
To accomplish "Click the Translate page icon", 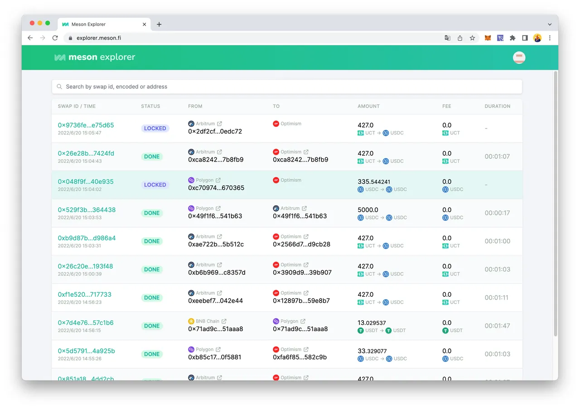I will [x=448, y=38].
